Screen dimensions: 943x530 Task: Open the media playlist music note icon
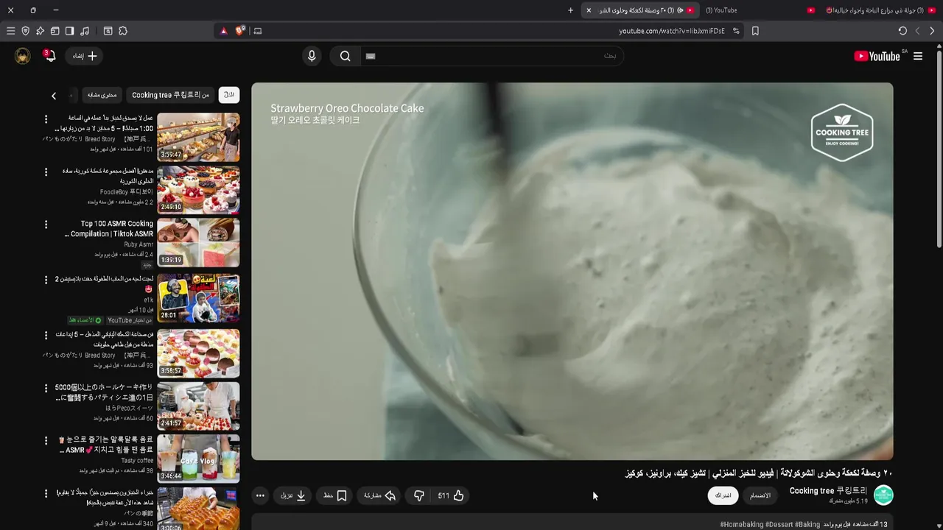click(x=85, y=31)
